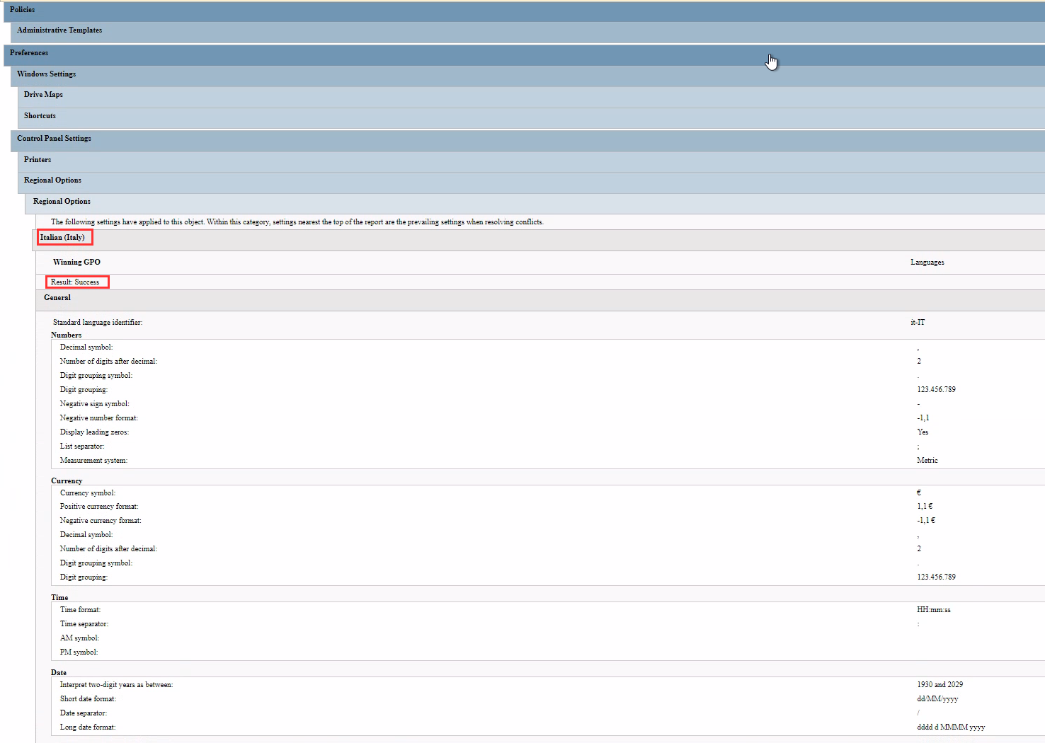
Task: Click Number of digits after decimal in Currency
Action: coord(108,549)
